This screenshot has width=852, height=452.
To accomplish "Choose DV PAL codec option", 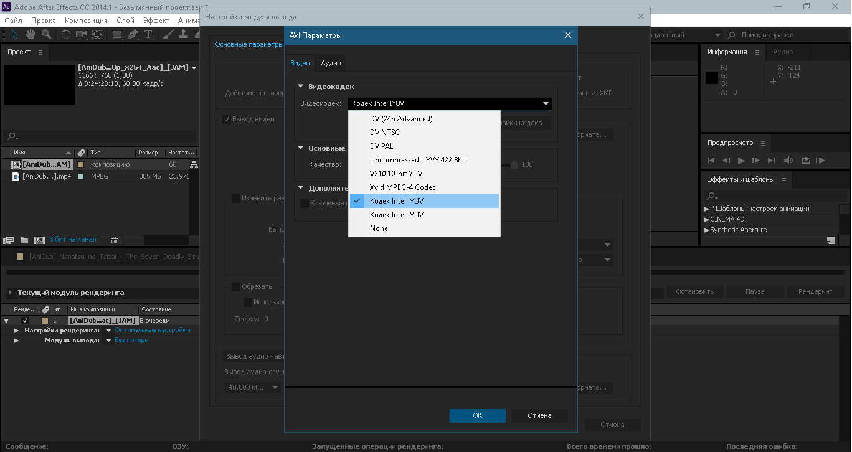I will click(x=424, y=146).
